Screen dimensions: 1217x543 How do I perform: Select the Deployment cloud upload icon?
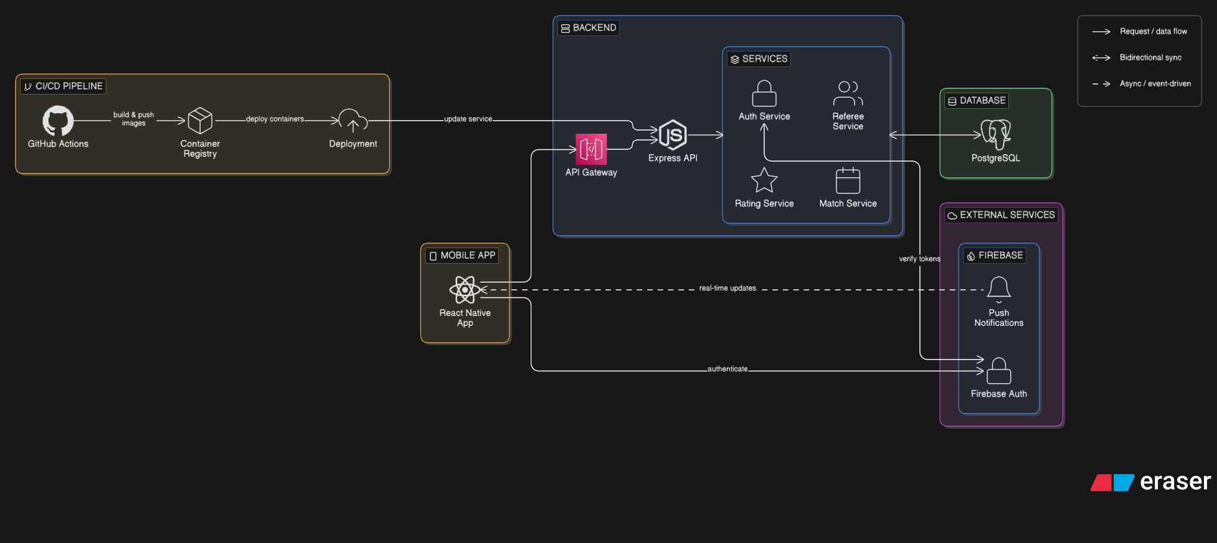click(353, 121)
